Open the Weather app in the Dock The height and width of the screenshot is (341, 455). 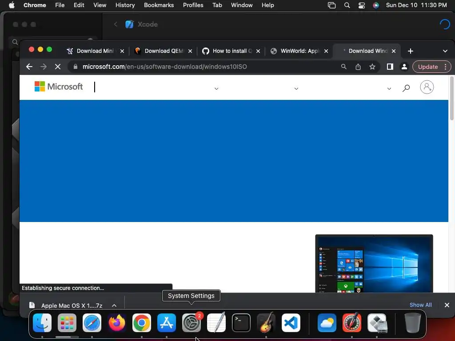point(327,323)
